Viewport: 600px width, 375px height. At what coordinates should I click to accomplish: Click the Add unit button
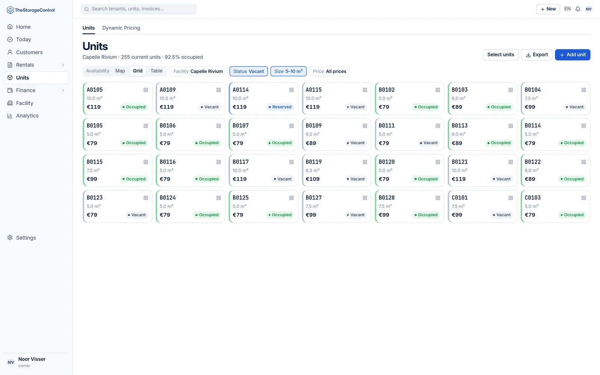coord(573,55)
